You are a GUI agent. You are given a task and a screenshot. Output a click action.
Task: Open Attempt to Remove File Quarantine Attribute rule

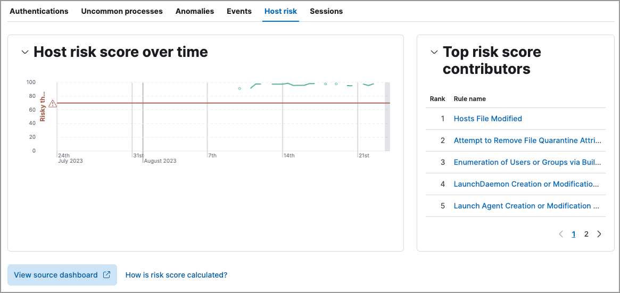527,140
